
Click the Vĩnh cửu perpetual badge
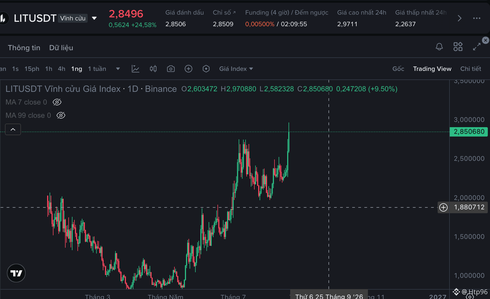coord(73,18)
